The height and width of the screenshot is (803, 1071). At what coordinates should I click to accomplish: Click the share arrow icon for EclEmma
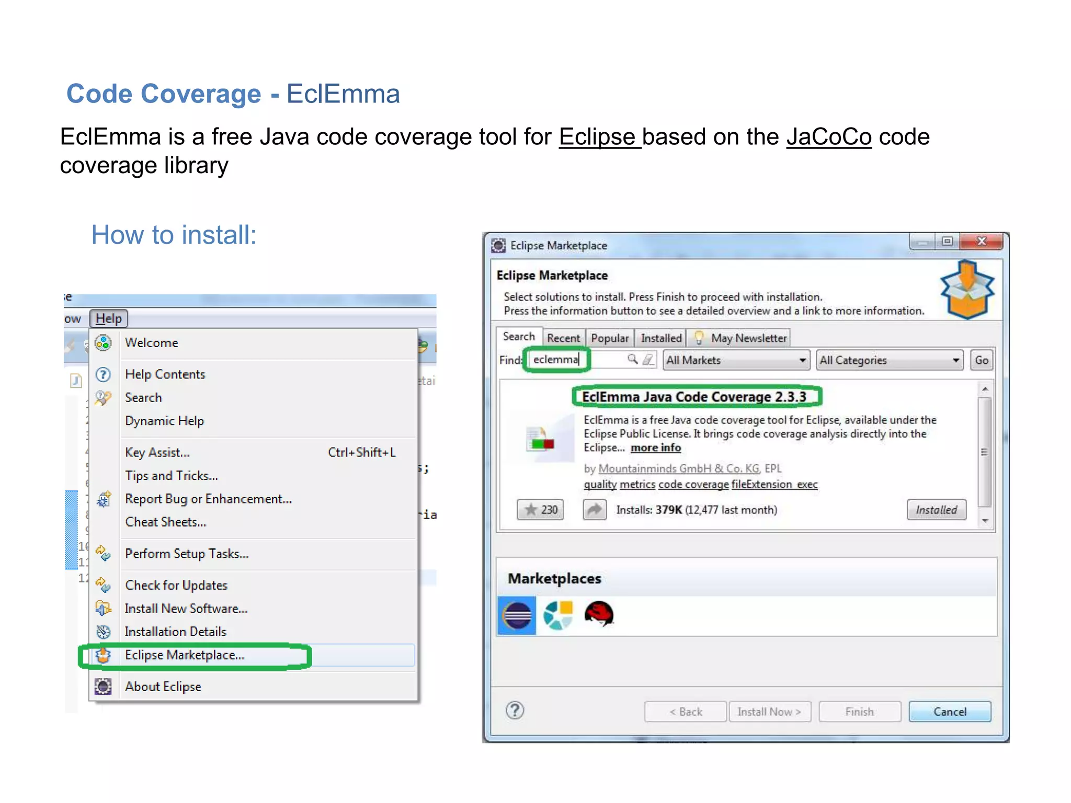(x=595, y=510)
